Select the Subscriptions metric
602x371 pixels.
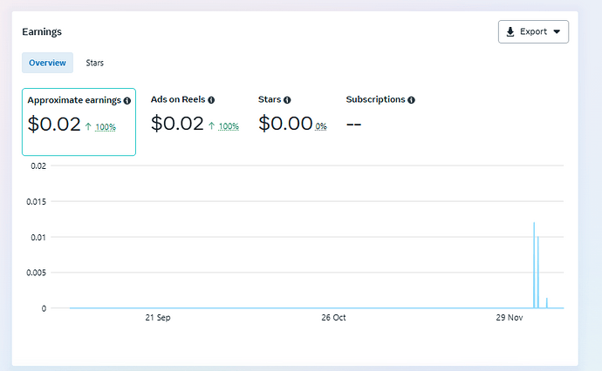point(380,115)
